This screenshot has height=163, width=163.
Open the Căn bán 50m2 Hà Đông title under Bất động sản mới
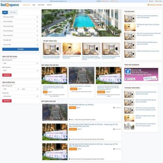(x=81, y=105)
